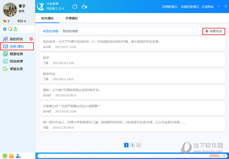
Task: Click the green chat bubble icon at bottom
Action: tap(5, 156)
